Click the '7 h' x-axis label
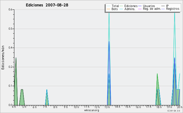 [45, 107]
